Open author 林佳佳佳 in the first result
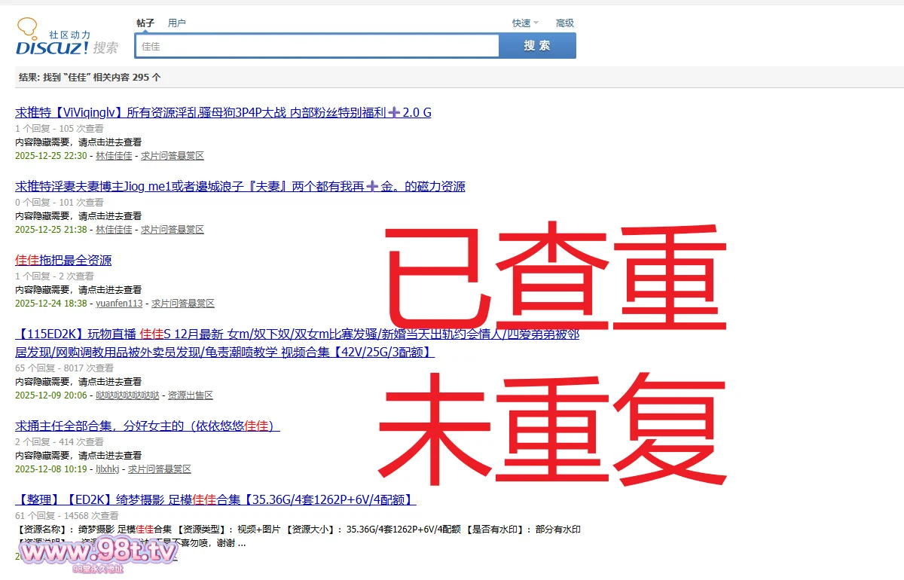Viewport: 904px width, 580px height. pos(114,156)
